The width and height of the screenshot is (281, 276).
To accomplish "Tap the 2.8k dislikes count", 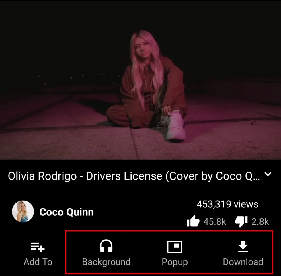I will click(x=260, y=222).
